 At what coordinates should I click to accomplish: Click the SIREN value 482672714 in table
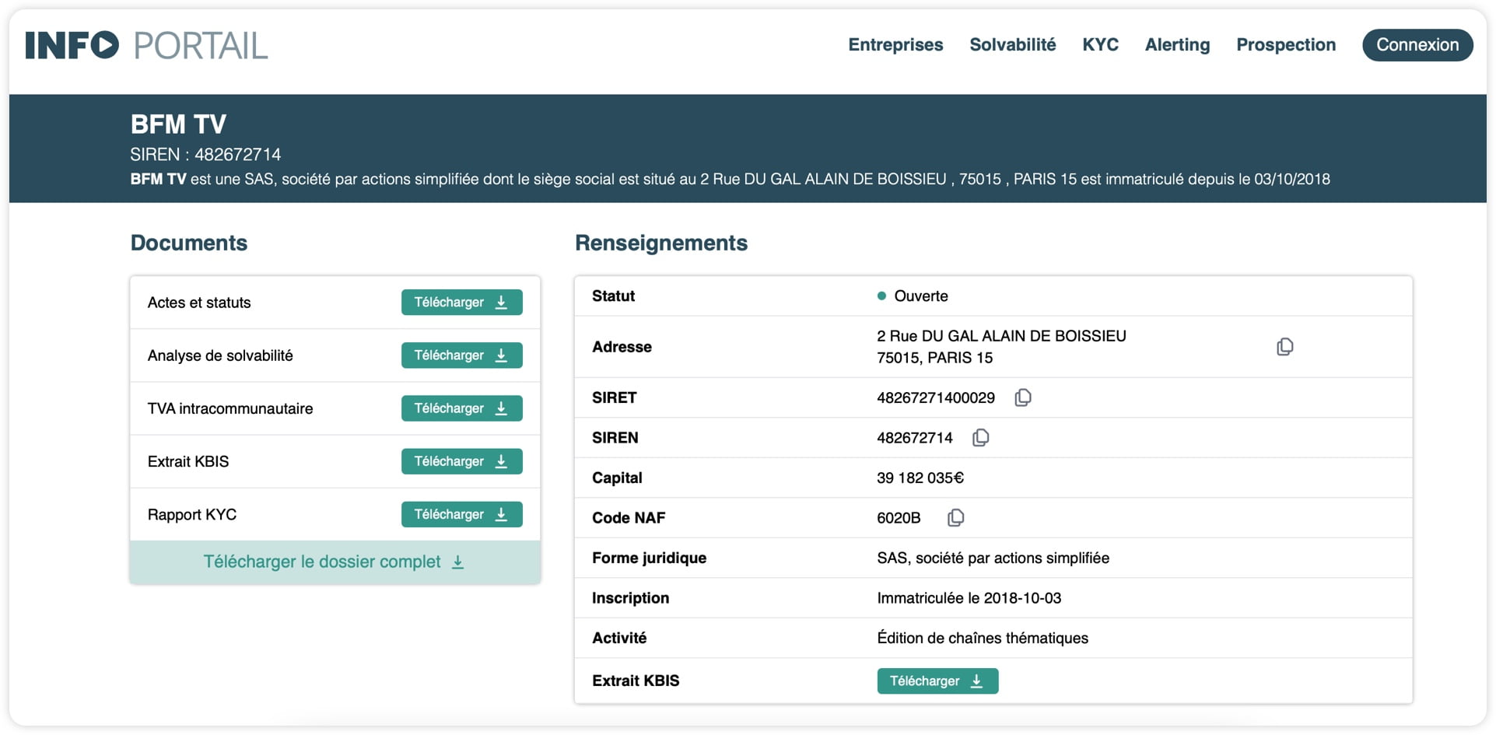point(915,438)
